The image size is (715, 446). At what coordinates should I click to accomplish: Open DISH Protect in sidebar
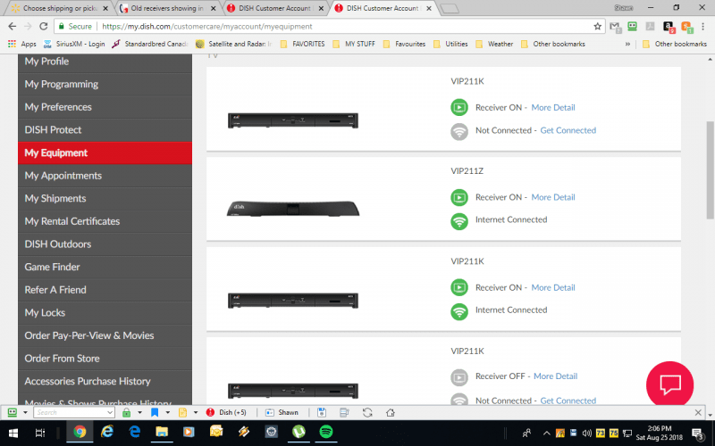click(x=105, y=129)
